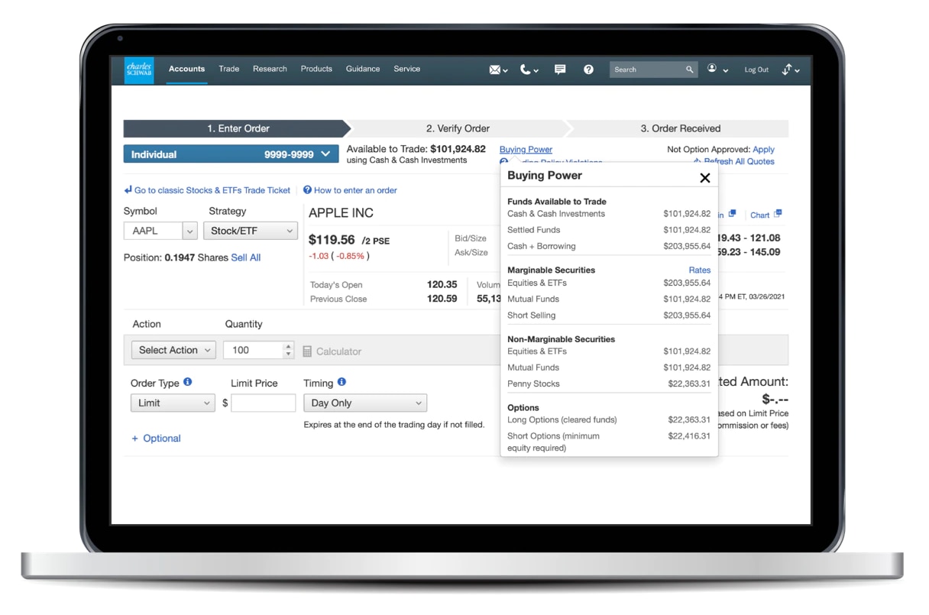
Task: Open the Calculator tool
Action: point(332,351)
